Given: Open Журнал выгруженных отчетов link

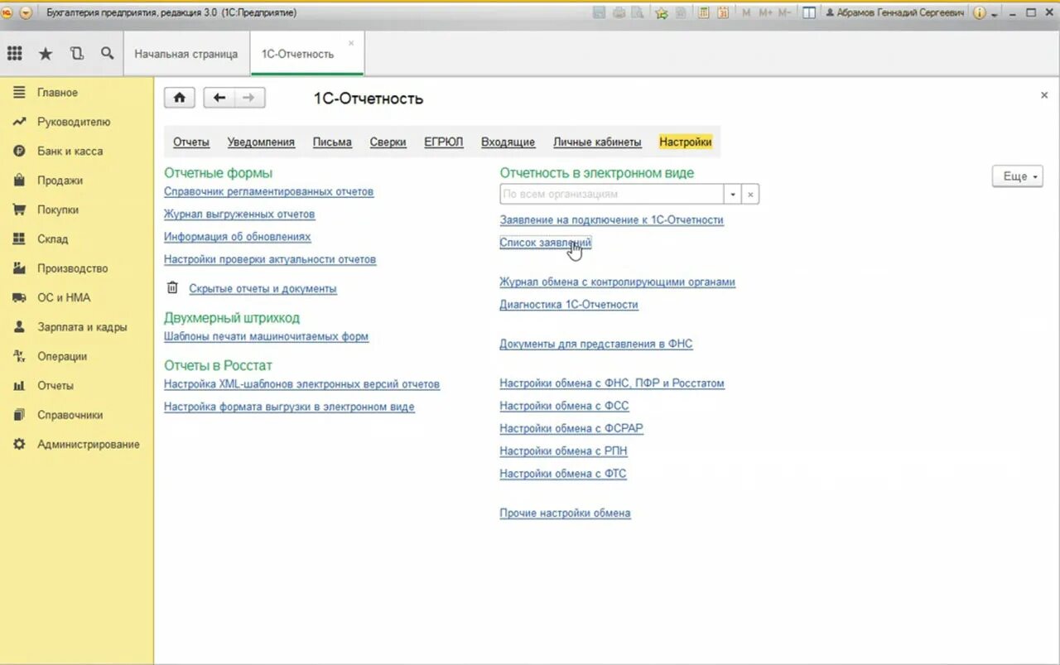Looking at the screenshot, I should pyautogui.click(x=239, y=214).
